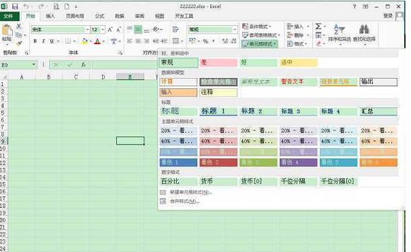The width and height of the screenshot is (411, 252).
Task: Switch to the 页面布局 Page Layout tab
Action: pyautogui.click(x=75, y=16)
